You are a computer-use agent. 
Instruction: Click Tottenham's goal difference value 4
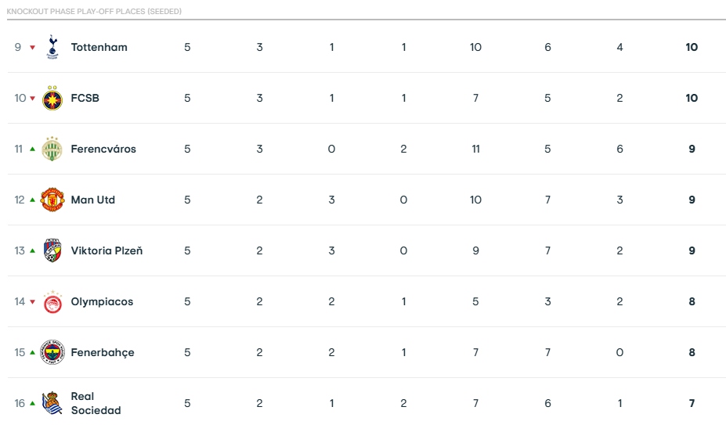click(619, 47)
